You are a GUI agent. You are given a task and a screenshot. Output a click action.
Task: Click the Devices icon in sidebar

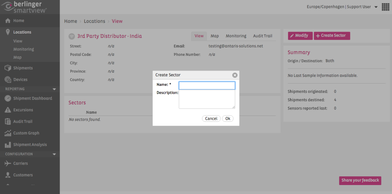click(x=8, y=80)
